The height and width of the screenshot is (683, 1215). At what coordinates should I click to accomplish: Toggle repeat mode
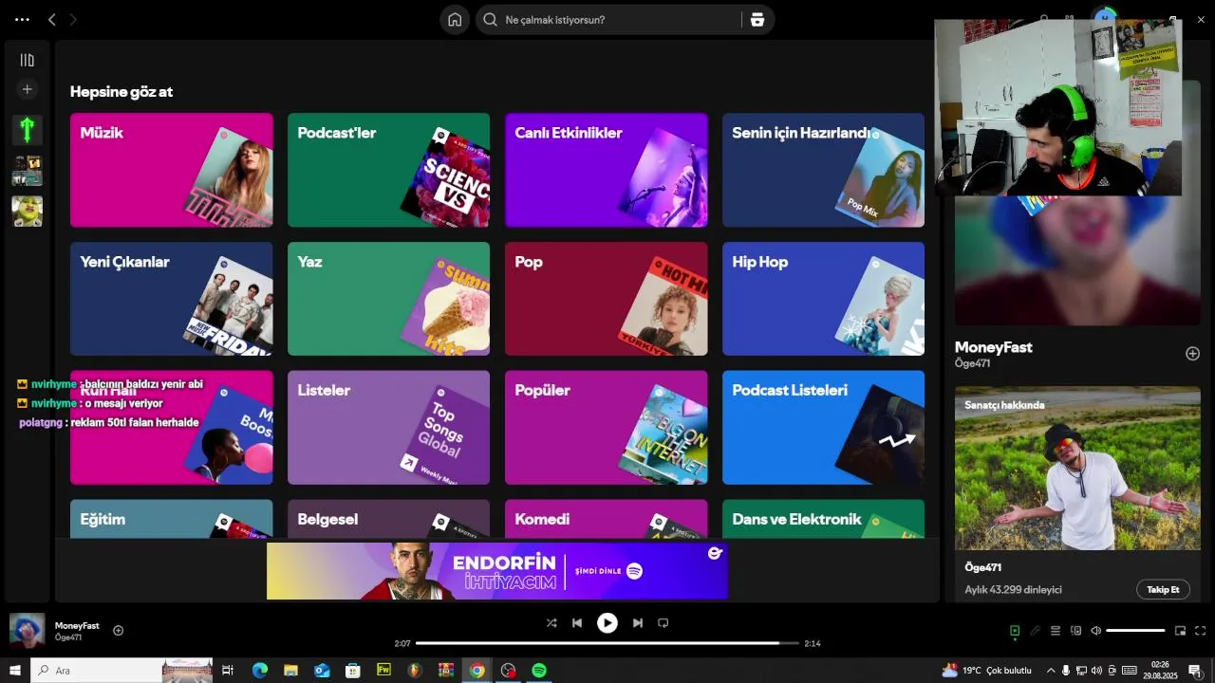664,623
